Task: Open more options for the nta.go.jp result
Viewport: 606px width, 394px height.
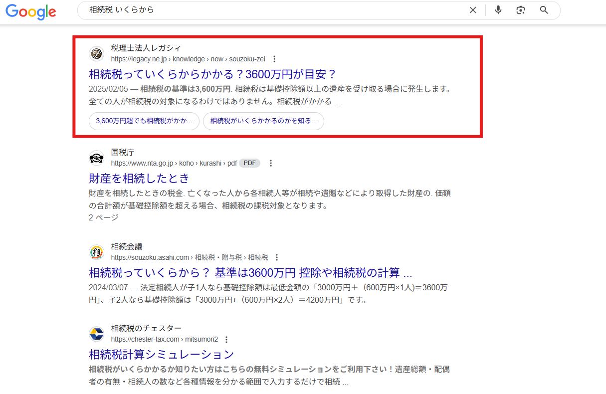Action: tap(271, 163)
